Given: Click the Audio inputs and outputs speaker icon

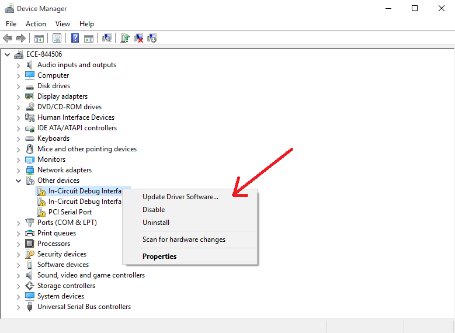Looking at the screenshot, I should (x=29, y=65).
